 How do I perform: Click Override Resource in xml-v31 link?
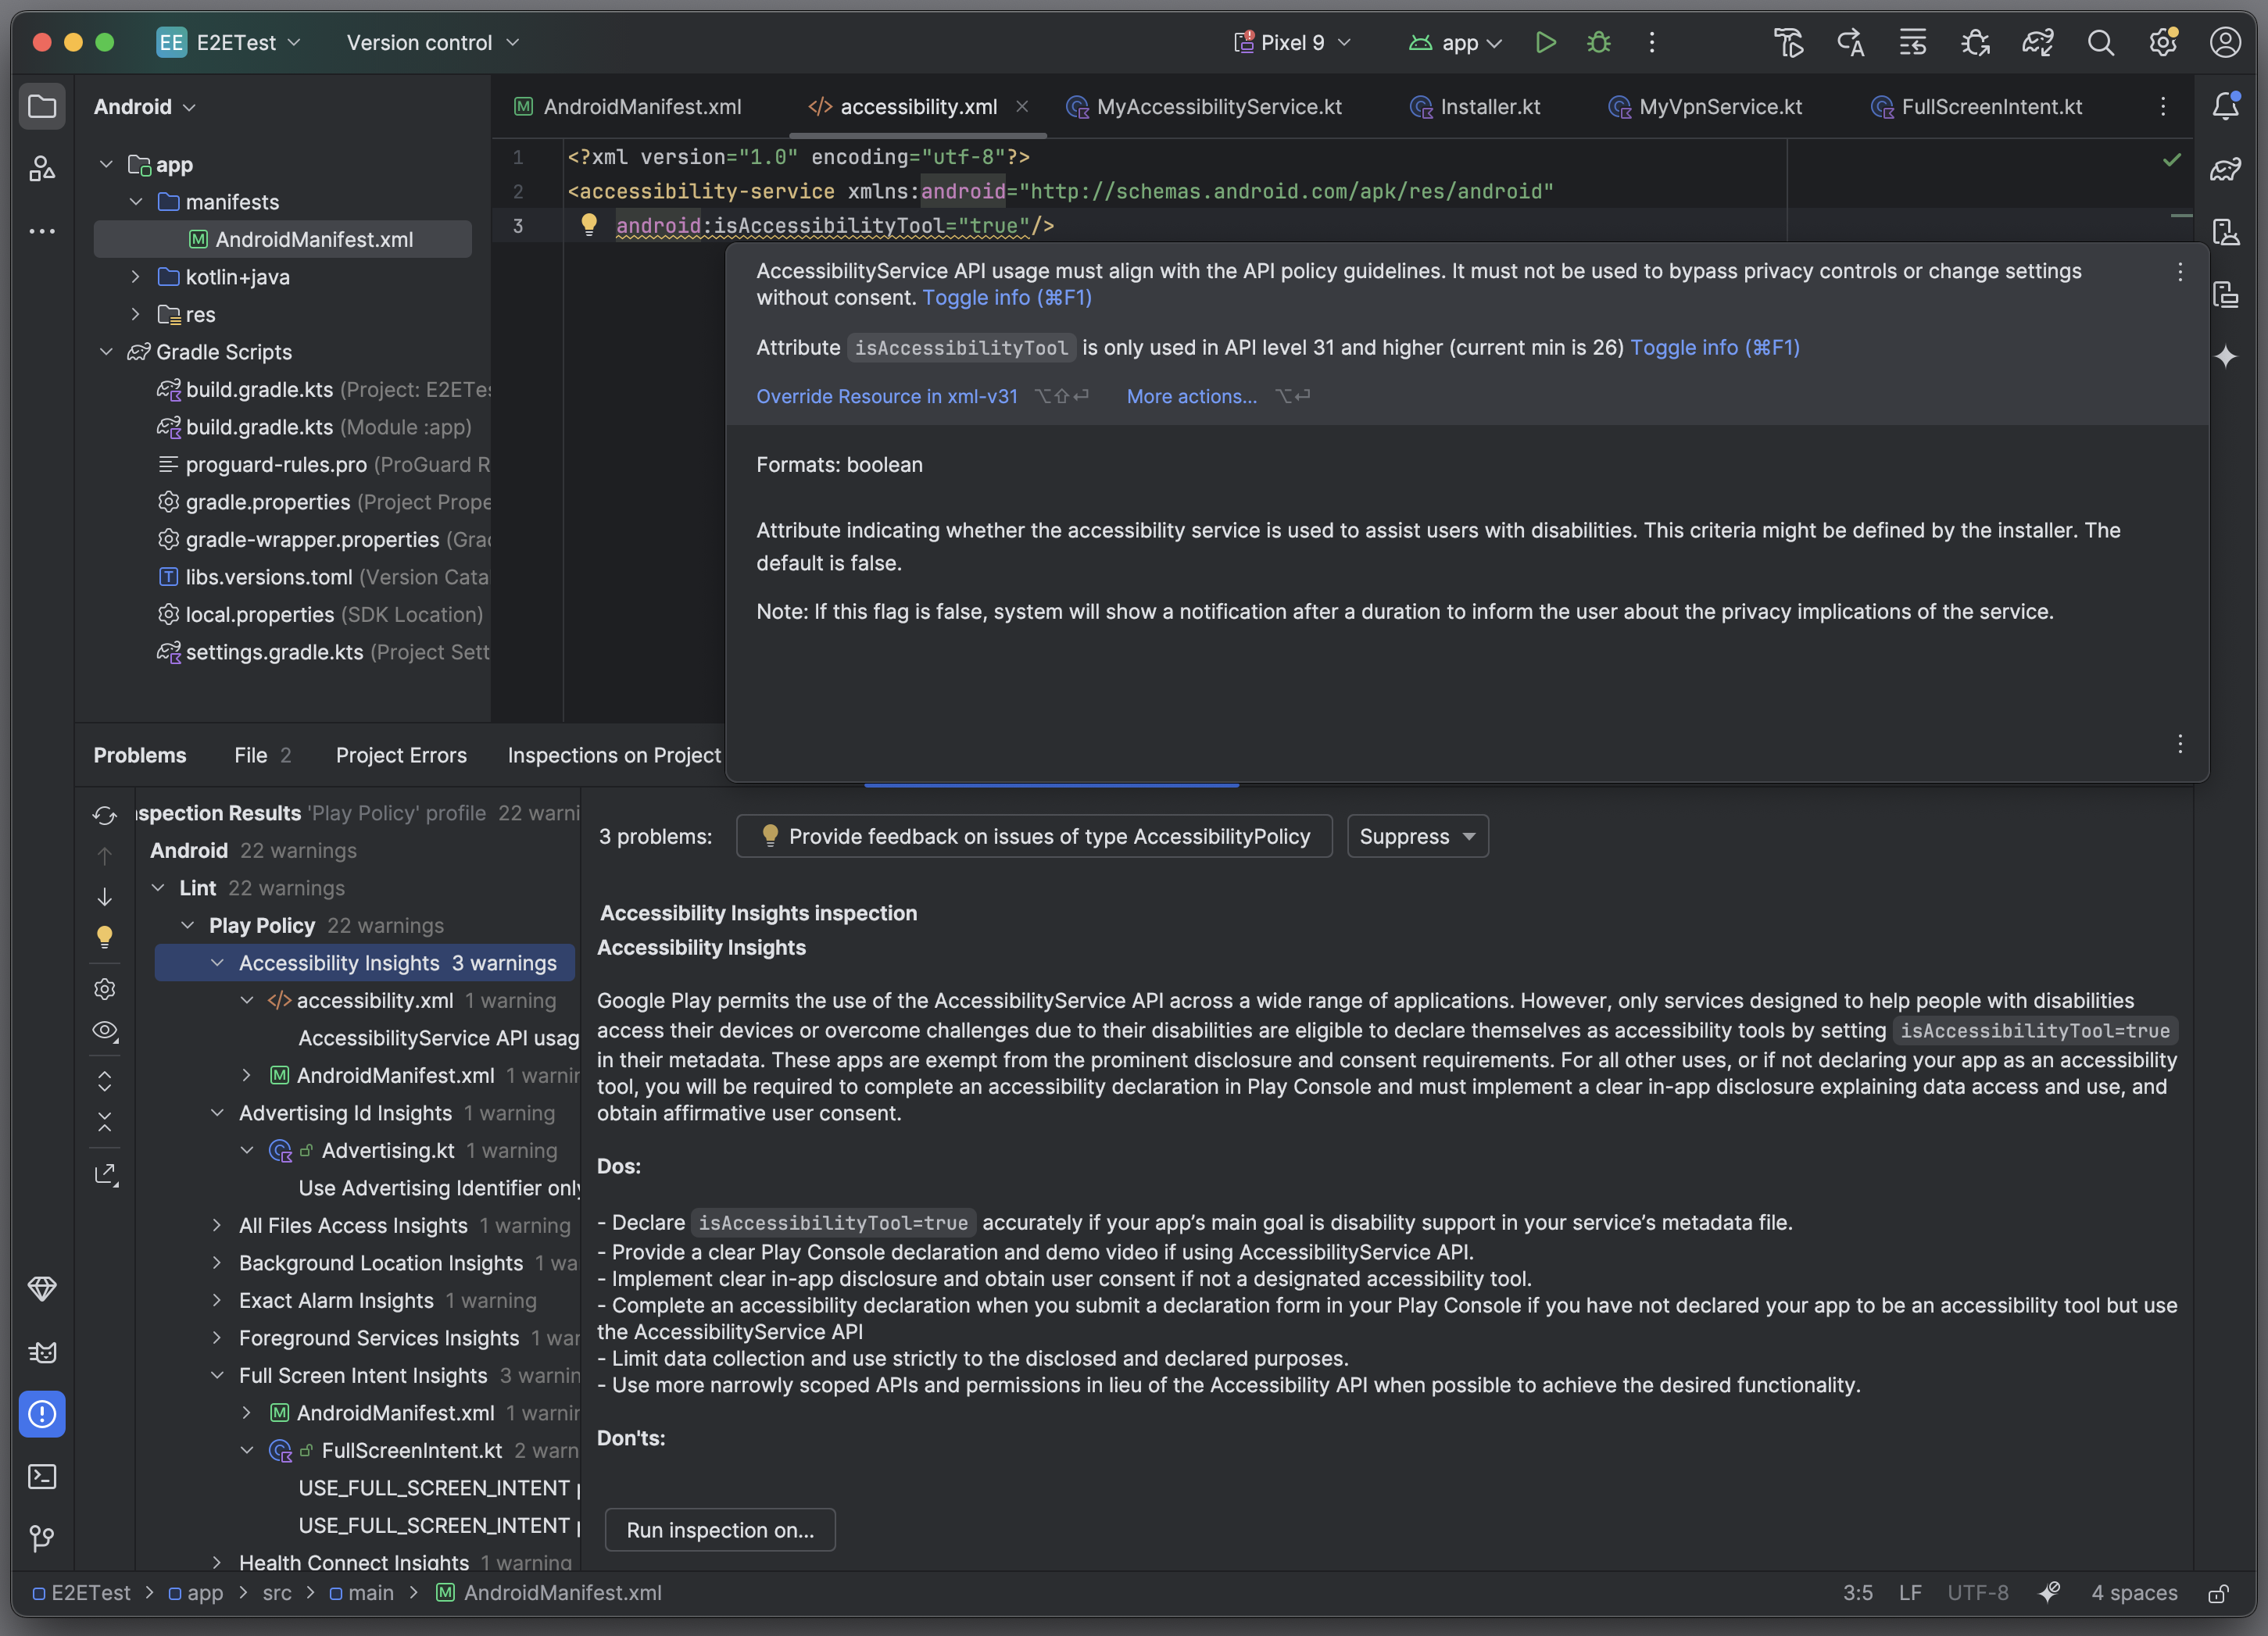887,397
